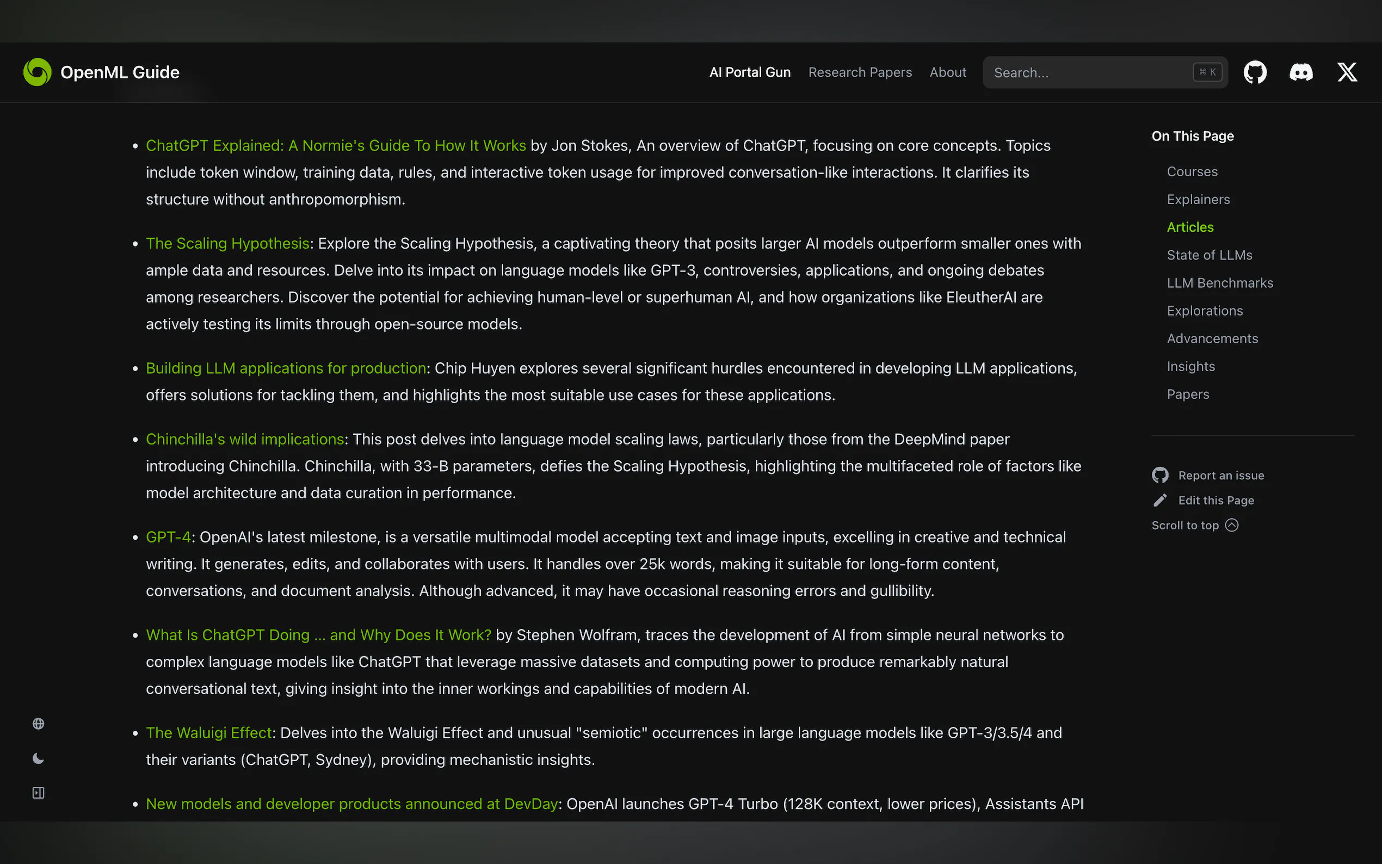
Task: Jump to LLM Benchmarks section
Action: pyautogui.click(x=1220, y=283)
